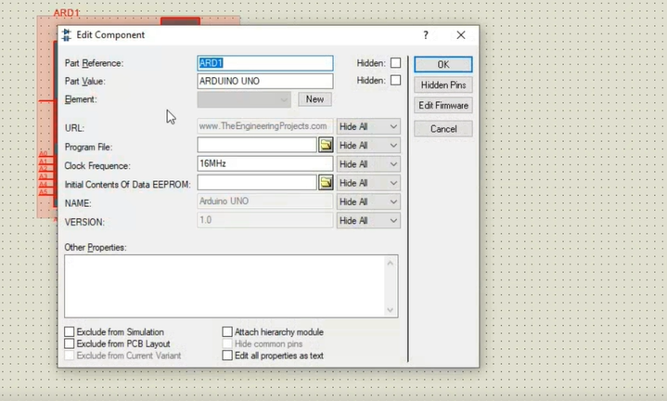
Task: Open NAME row Hide All dropdown
Action: click(368, 201)
